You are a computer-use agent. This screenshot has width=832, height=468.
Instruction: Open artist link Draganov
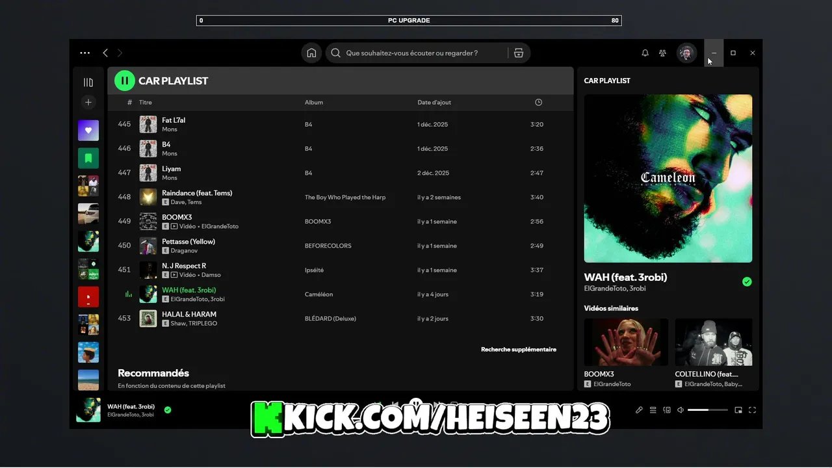click(184, 250)
